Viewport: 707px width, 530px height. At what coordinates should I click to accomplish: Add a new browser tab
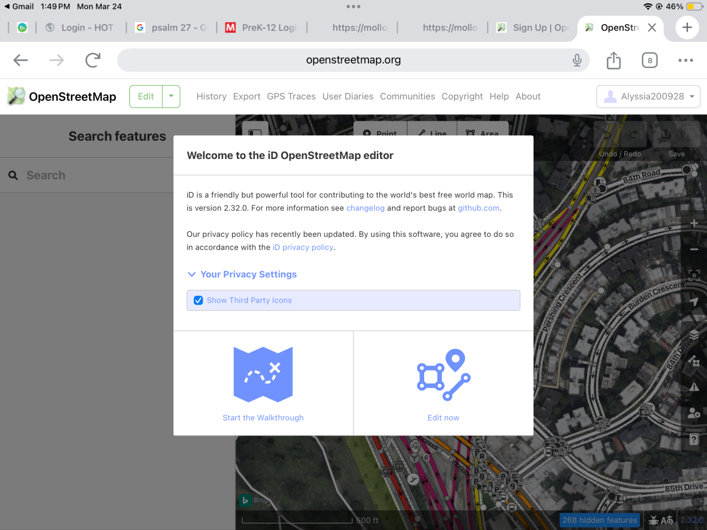(687, 27)
